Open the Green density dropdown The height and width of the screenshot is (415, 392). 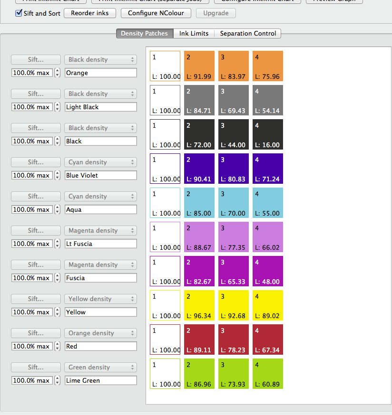pos(100,367)
